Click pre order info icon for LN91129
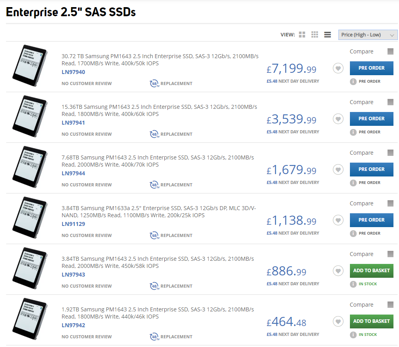The height and width of the screenshot is (347, 399). [353, 233]
